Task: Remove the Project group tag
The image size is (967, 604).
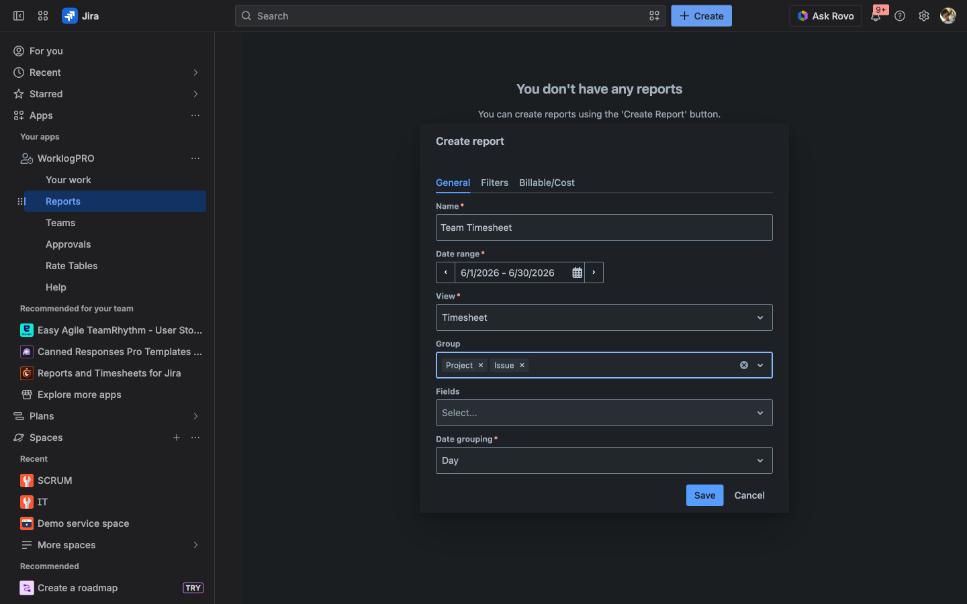Action: [x=481, y=365]
